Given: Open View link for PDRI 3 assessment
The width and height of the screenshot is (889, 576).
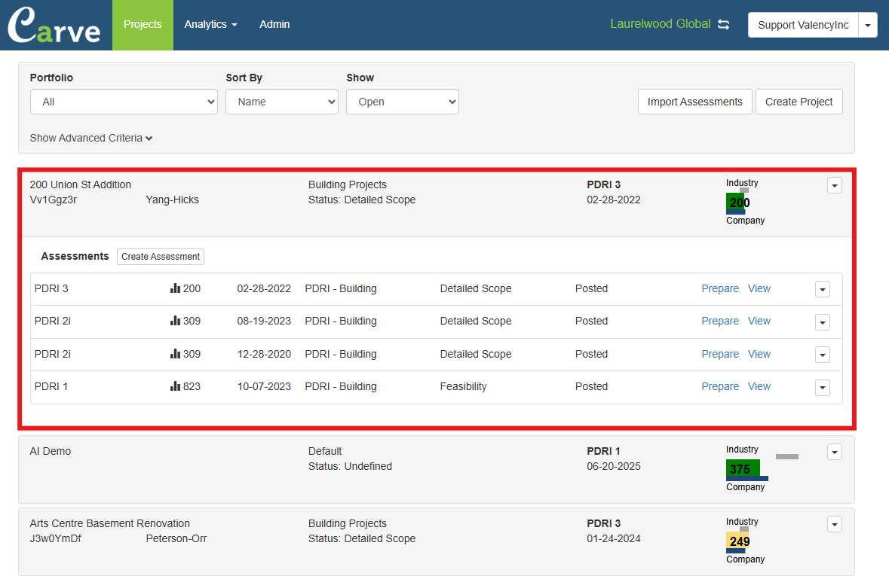Looking at the screenshot, I should point(759,288).
